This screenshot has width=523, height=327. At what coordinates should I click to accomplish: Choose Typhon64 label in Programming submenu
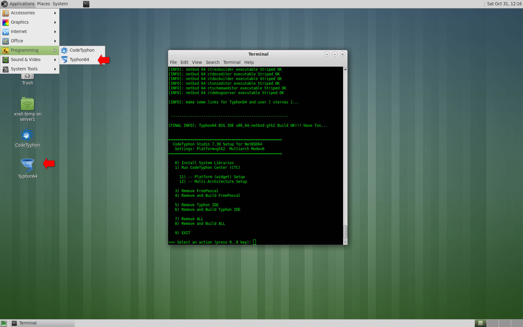[x=79, y=59]
